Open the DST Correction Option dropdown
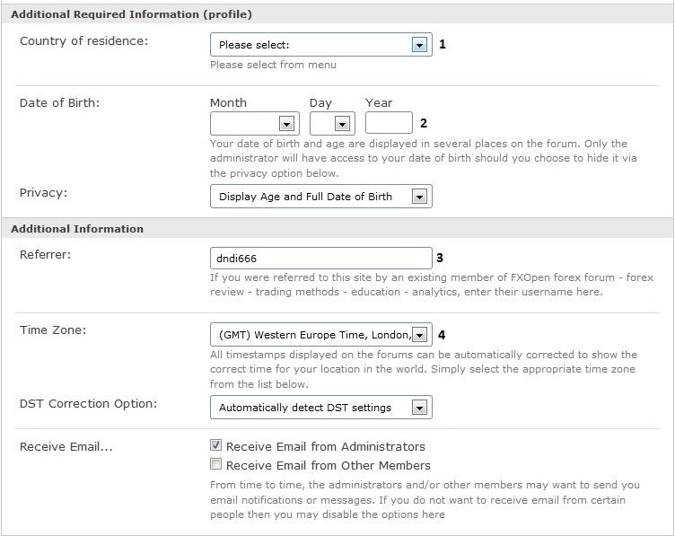The height and width of the screenshot is (536, 675). [x=321, y=408]
